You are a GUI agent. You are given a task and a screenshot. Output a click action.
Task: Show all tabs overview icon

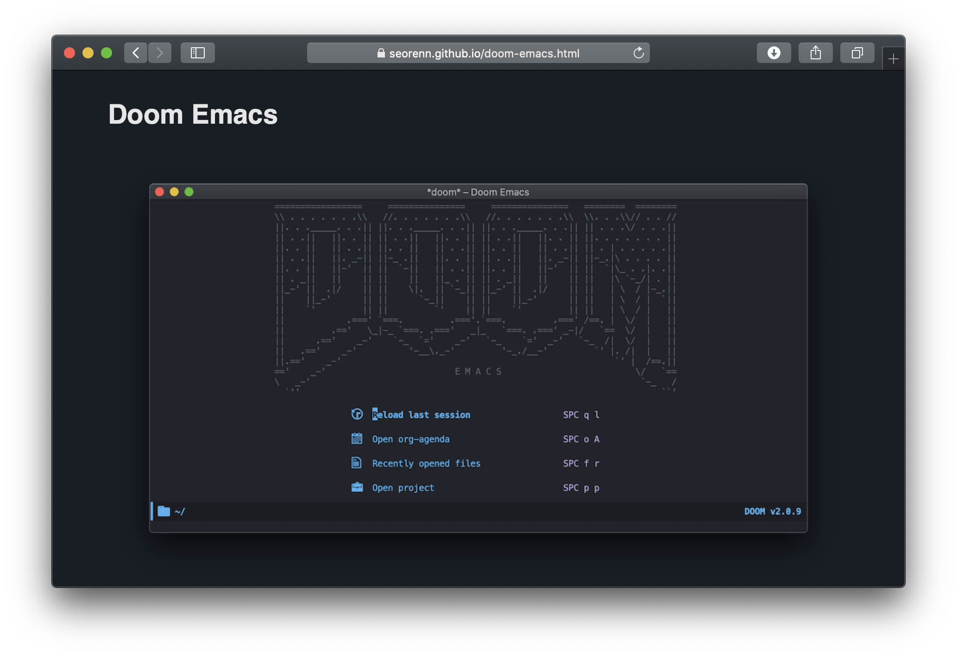[x=857, y=53]
